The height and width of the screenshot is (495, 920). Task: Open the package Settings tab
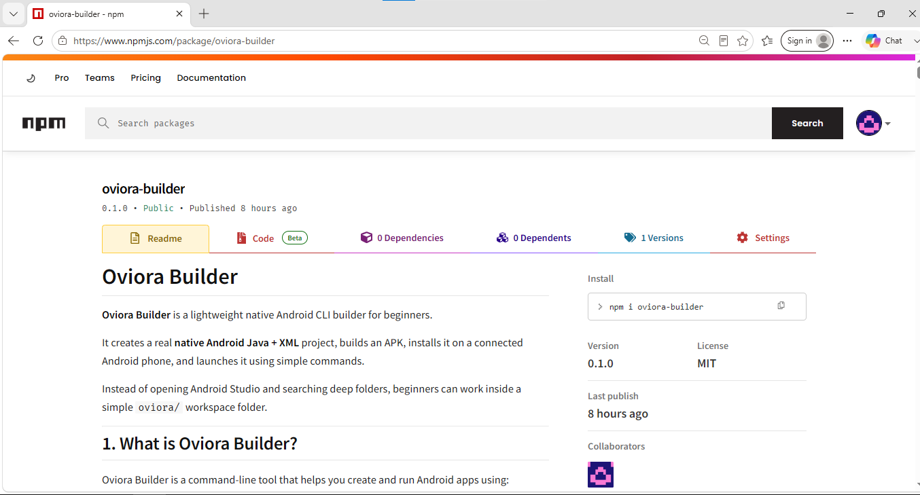point(763,238)
